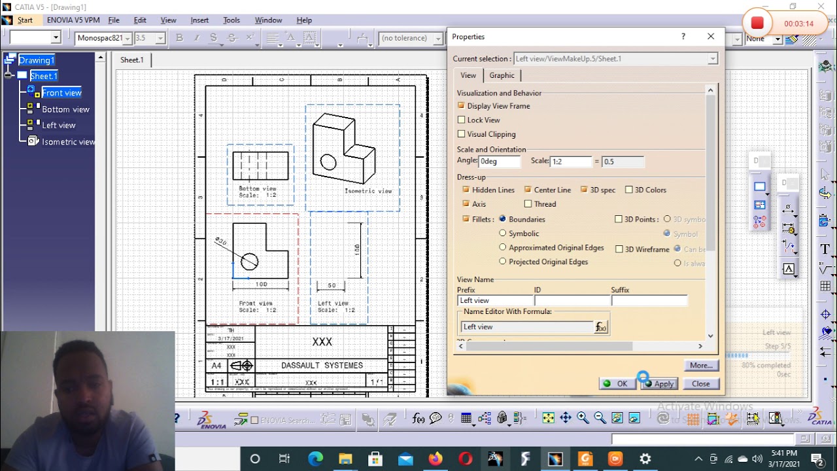This screenshot has width=837, height=471.
Task: Click the Properties dialog help question mark
Action: click(683, 37)
